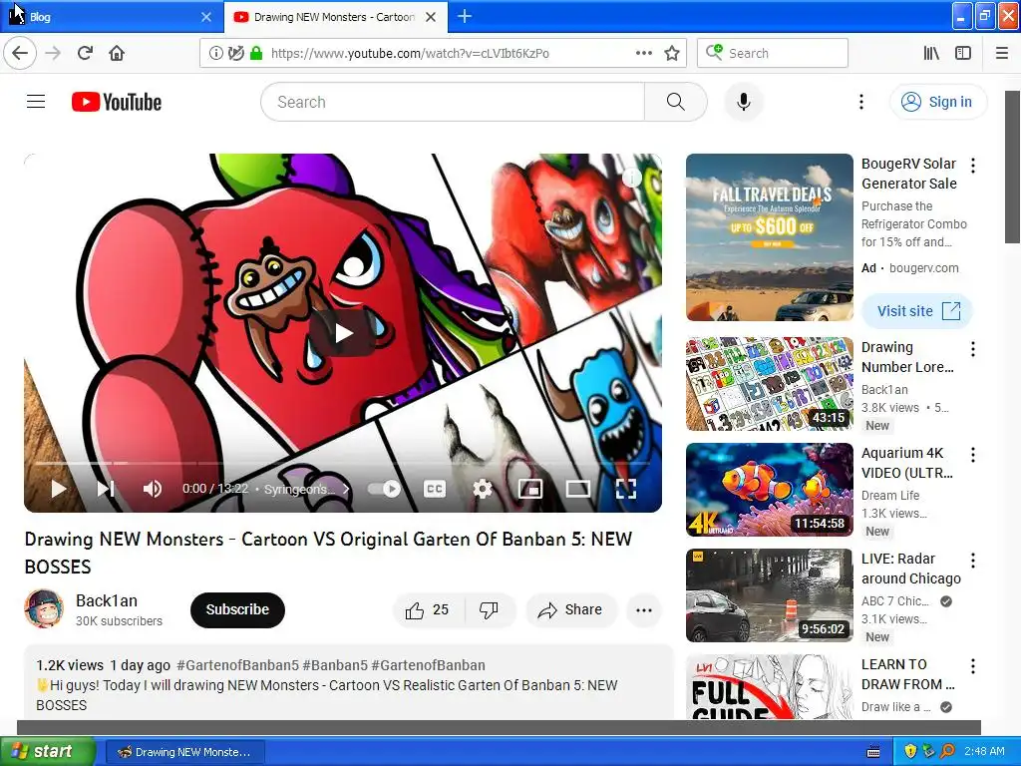The image size is (1021, 766).
Task: Click the #GartenofBanban5 hashtag
Action: click(237, 665)
